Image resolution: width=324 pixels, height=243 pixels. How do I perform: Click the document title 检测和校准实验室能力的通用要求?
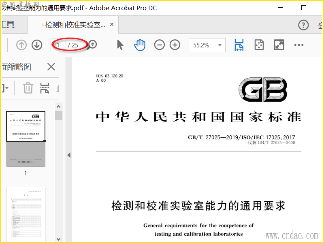(x=198, y=206)
